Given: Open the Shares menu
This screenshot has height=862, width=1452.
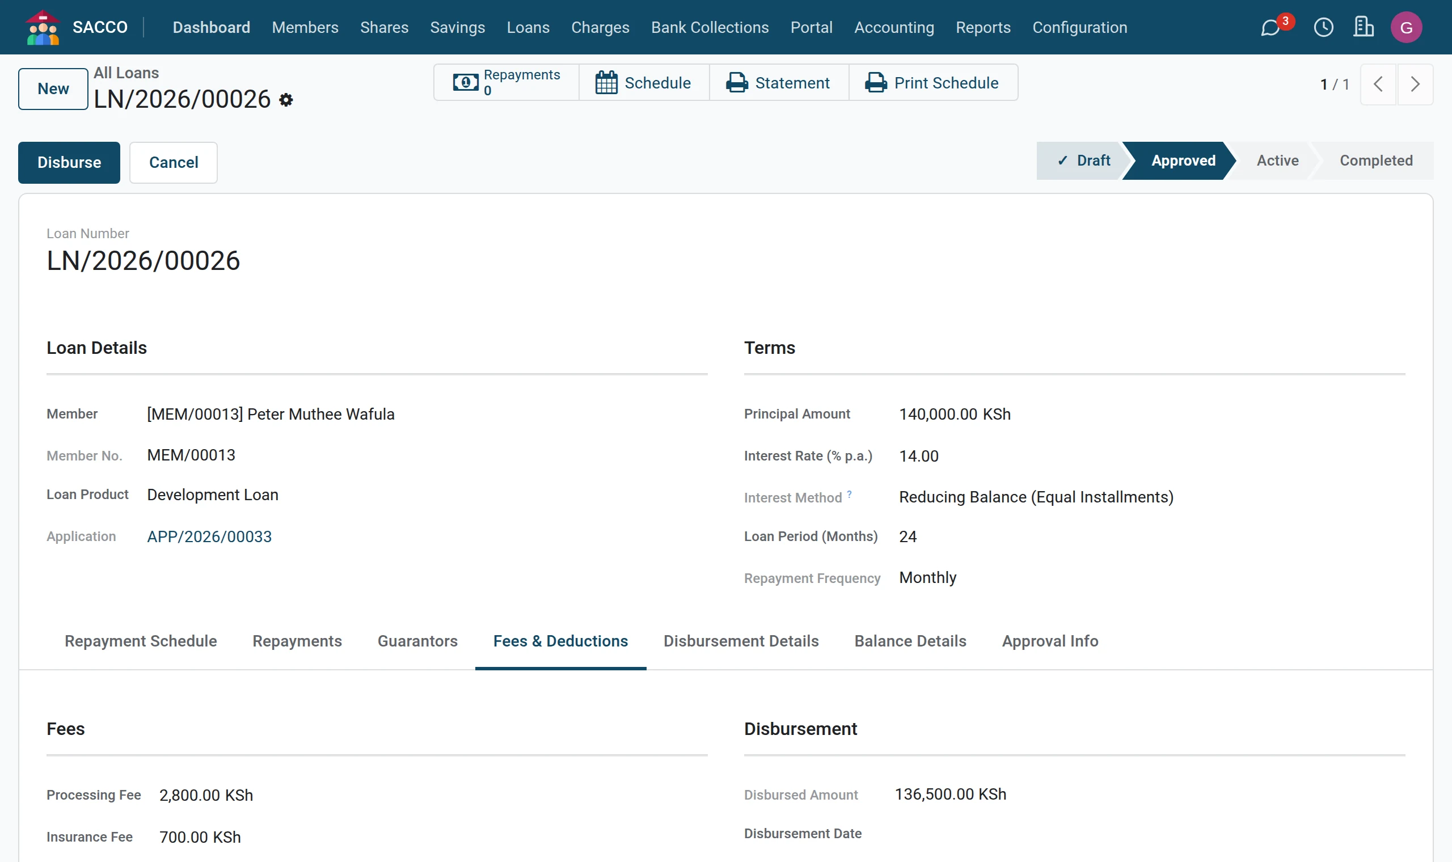Looking at the screenshot, I should click(x=384, y=27).
